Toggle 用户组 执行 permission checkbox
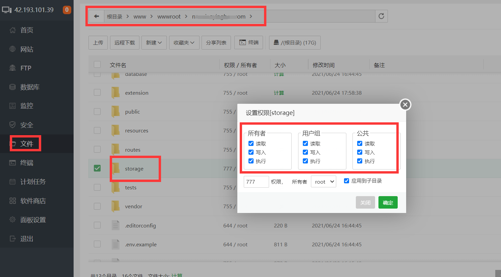 point(305,161)
